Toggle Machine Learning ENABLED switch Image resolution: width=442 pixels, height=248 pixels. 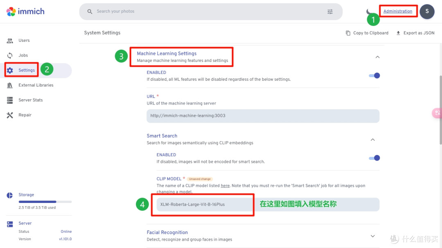(x=374, y=75)
